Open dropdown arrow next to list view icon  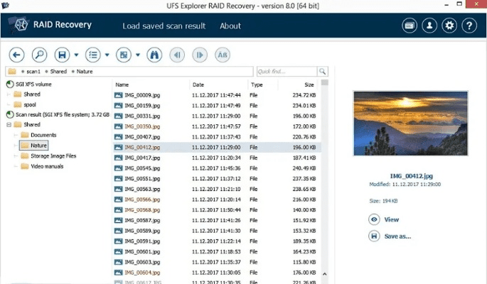(107, 55)
